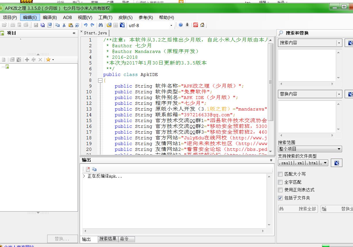Open the red Weibo icon in toolbar
The width and height of the screenshot is (353, 247).
(196, 25)
